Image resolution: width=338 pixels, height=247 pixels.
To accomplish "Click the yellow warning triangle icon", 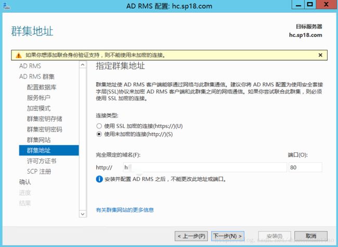I will pyautogui.click(x=19, y=56).
